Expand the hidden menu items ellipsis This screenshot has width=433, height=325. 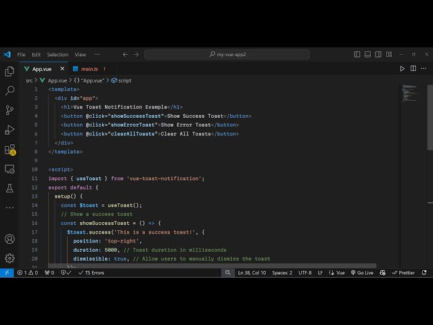coord(97,54)
